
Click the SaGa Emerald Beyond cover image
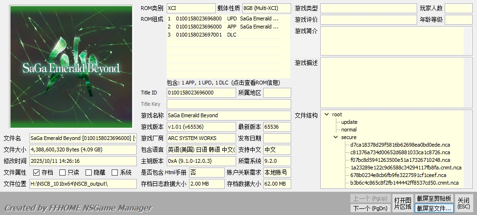pos(71,67)
